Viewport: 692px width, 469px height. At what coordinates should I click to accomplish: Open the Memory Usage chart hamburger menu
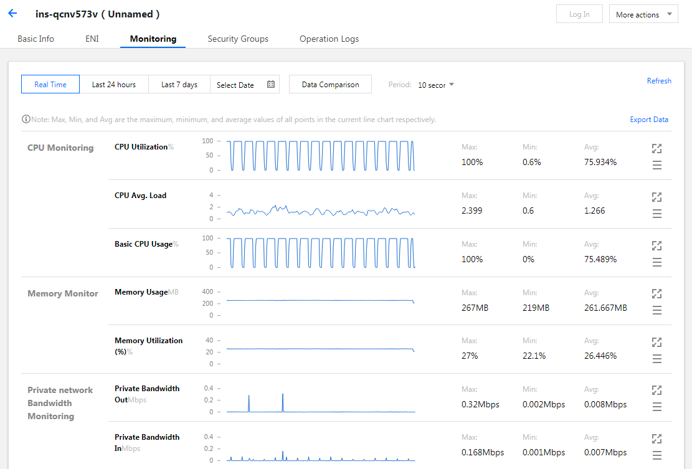[x=656, y=310]
